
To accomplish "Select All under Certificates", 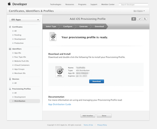I will coord(16,31).
